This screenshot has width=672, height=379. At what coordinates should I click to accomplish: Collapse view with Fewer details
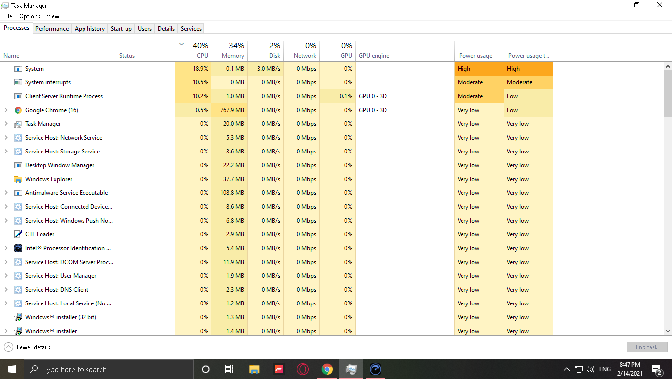[x=27, y=347]
